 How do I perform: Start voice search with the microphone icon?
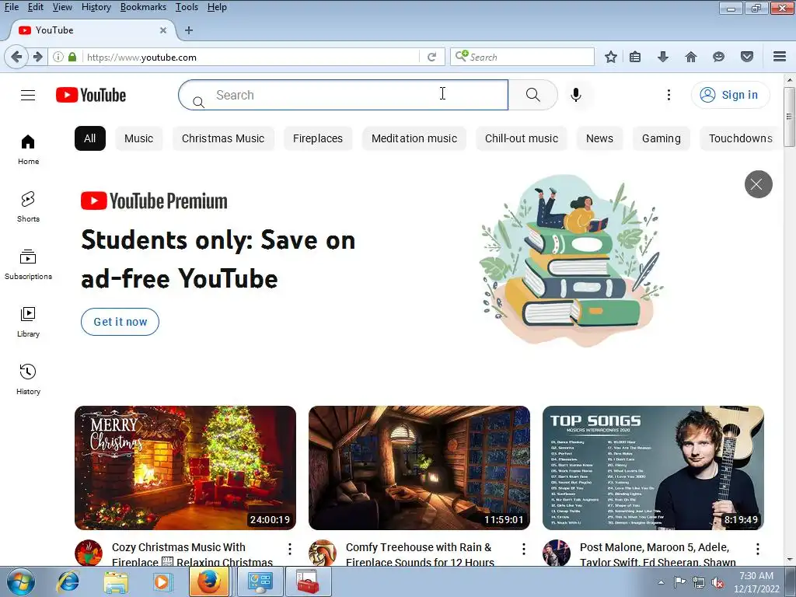click(576, 95)
